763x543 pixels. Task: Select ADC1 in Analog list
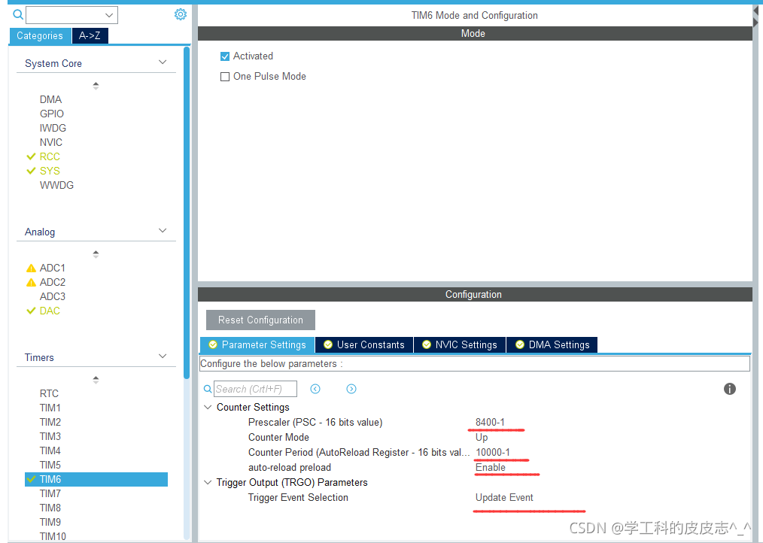pos(53,268)
